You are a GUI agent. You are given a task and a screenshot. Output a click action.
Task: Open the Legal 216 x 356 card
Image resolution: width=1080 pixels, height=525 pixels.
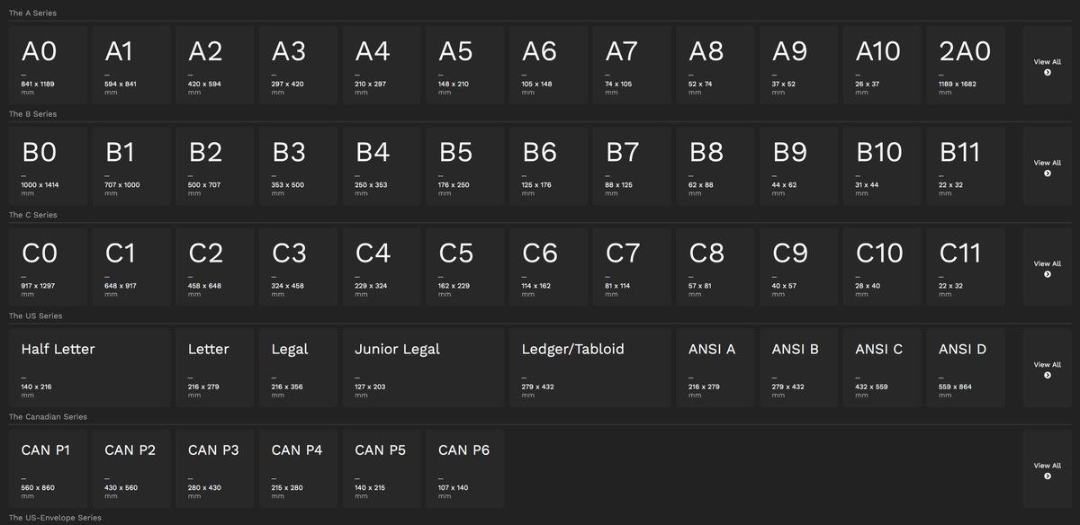(298, 368)
